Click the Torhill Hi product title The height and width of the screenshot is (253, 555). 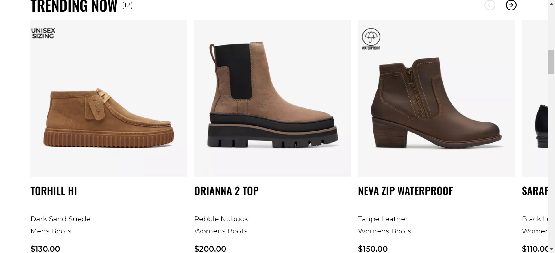point(54,191)
